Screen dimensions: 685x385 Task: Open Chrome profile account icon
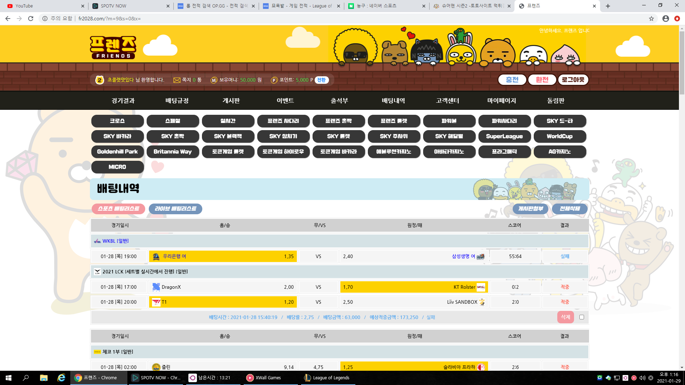[665, 19]
